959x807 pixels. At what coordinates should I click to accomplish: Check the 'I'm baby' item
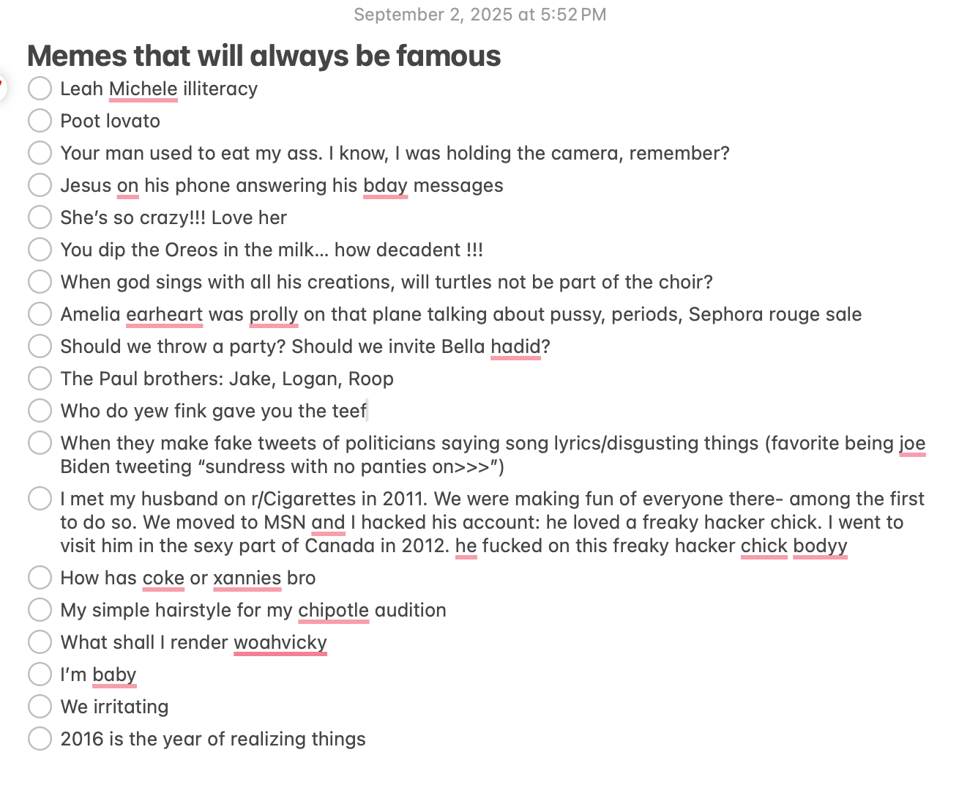40,674
